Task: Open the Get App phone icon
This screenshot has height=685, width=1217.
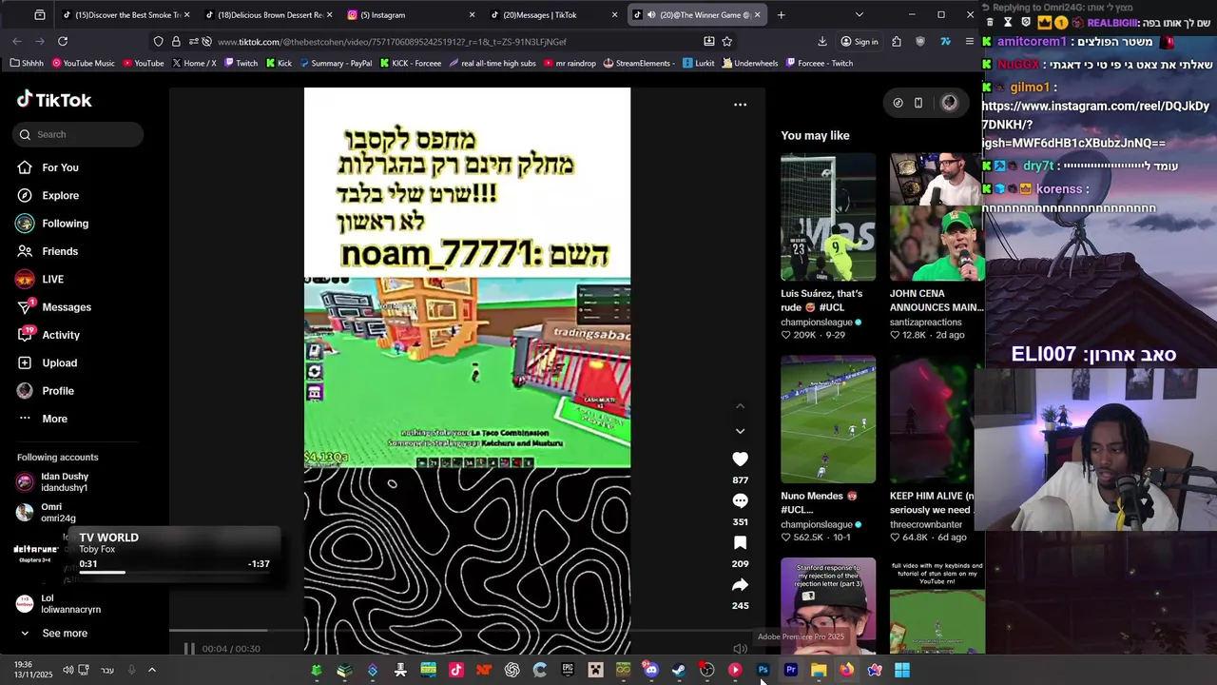Action: point(918,103)
